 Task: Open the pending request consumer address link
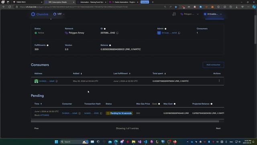[69, 113]
